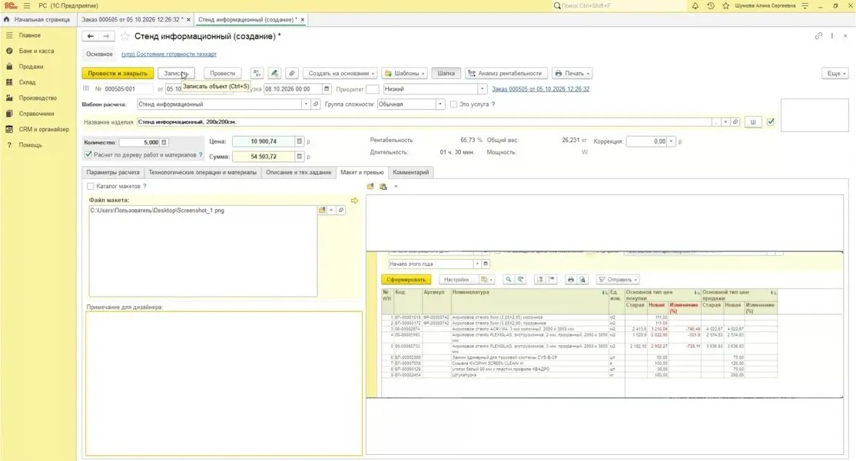Image resolution: width=856 pixels, height=461 pixels.
Task: Open the notifications bell icon
Action: pos(695,5)
